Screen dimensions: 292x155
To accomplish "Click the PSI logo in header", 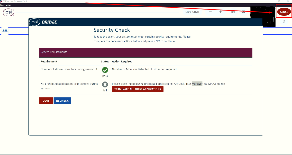I will click(9, 12).
